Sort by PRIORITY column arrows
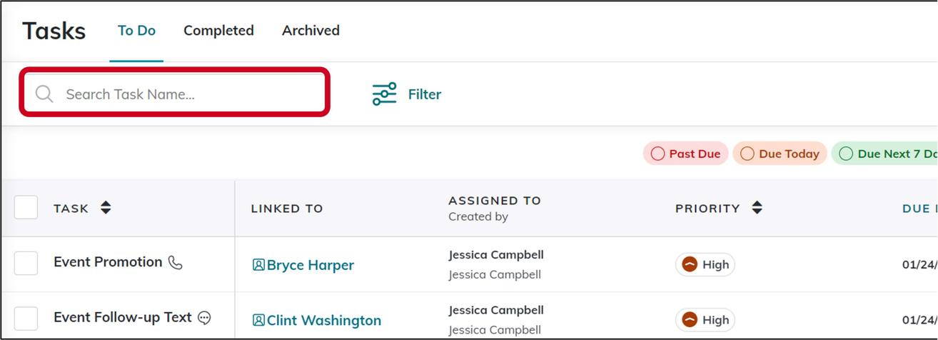938x340 pixels. [757, 208]
